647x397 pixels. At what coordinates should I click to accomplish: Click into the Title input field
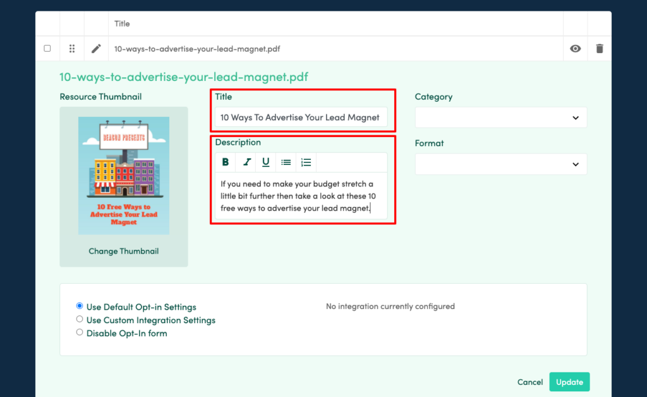(301, 117)
